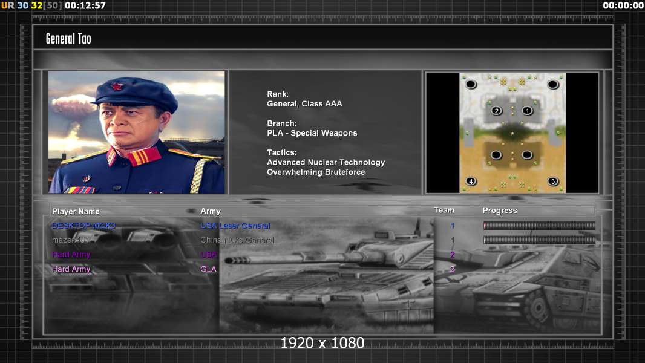Click the Team column header

coord(444,210)
